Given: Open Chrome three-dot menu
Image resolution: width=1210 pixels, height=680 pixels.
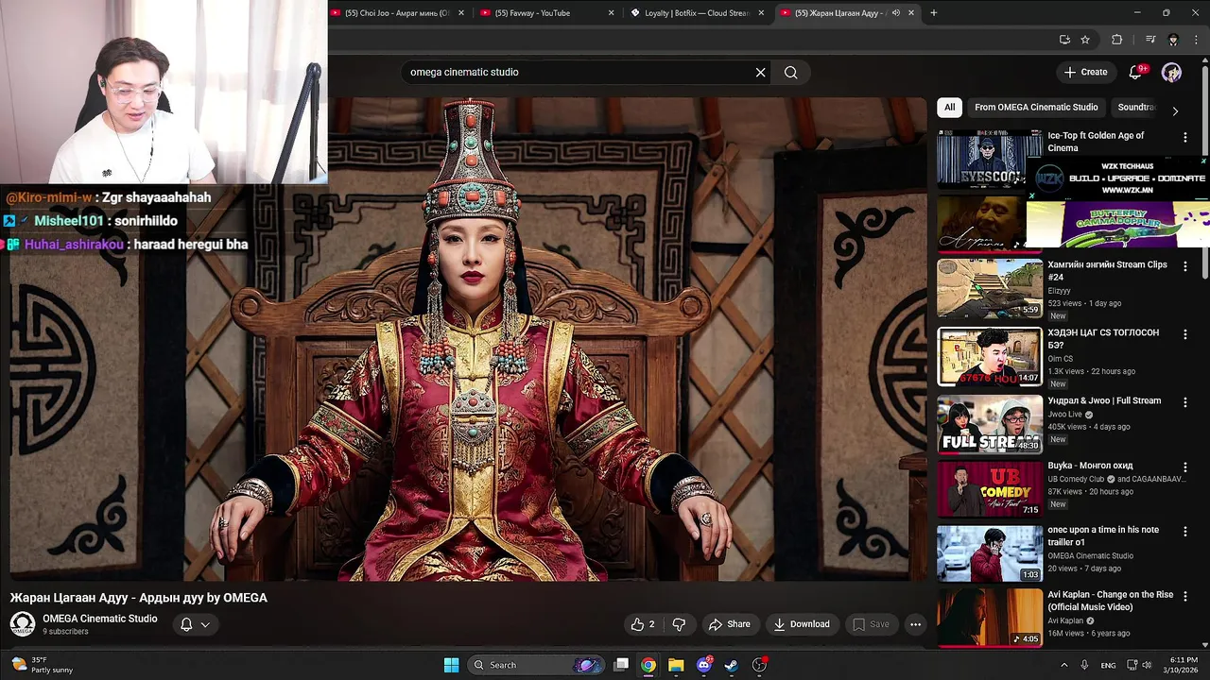Looking at the screenshot, I should [x=1196, y=40].
